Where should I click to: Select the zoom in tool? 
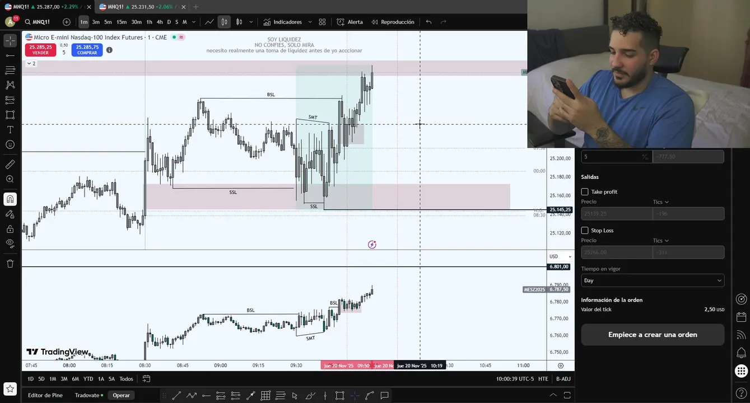pyautogui.click(x=10, y=179)
